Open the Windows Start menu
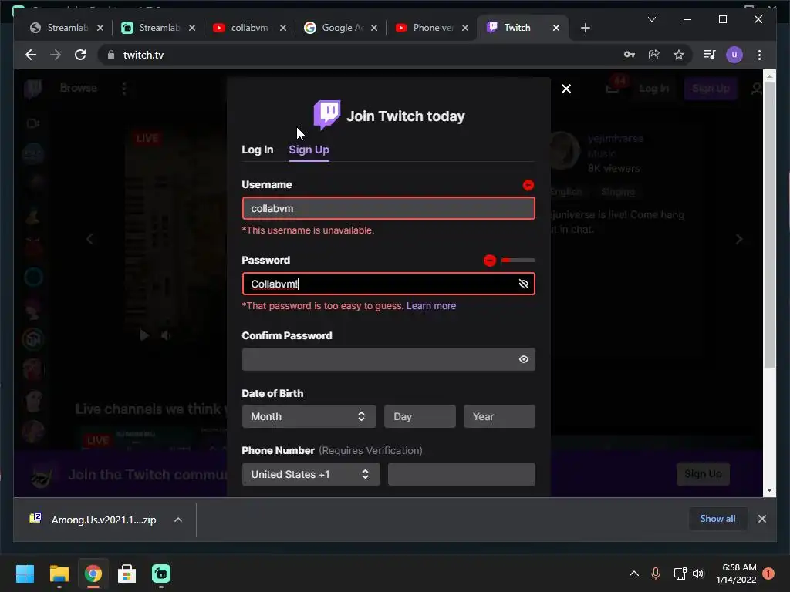This screenshot has height=592, width=790. coord(25,573)
